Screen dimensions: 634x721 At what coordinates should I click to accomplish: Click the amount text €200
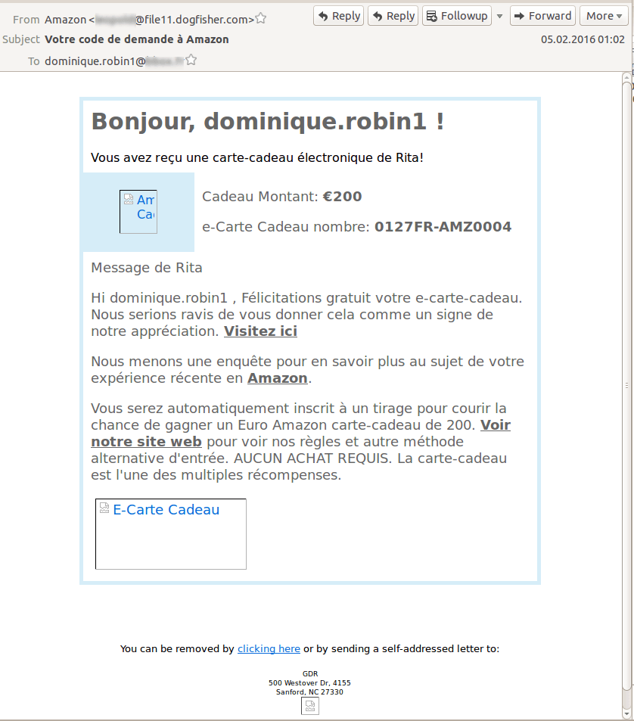[343, 197]
